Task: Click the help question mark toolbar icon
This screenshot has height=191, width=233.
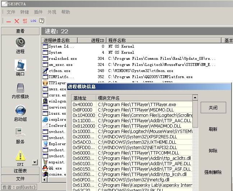Action: [x=42, y=21]
